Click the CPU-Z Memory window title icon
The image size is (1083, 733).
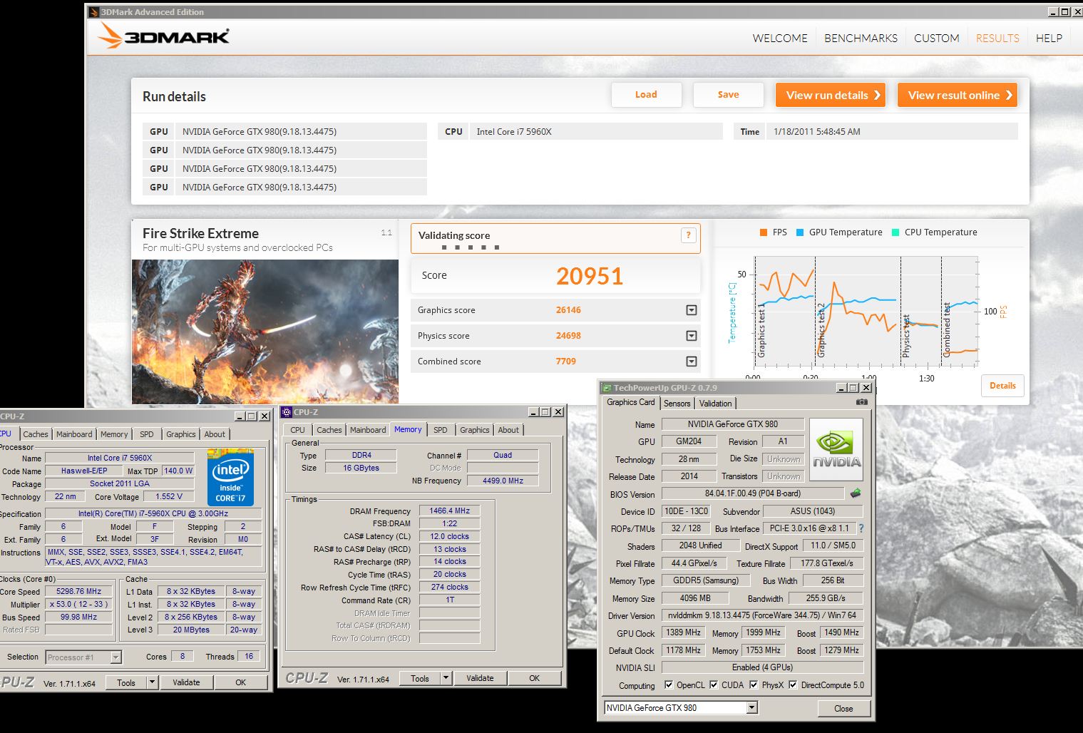(x=287, y=412)
